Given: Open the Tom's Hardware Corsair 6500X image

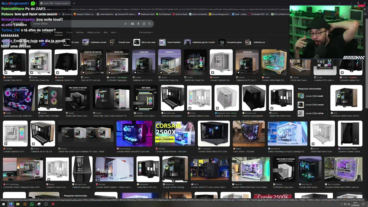Looking at the screenshot, I should pos(343,169).
